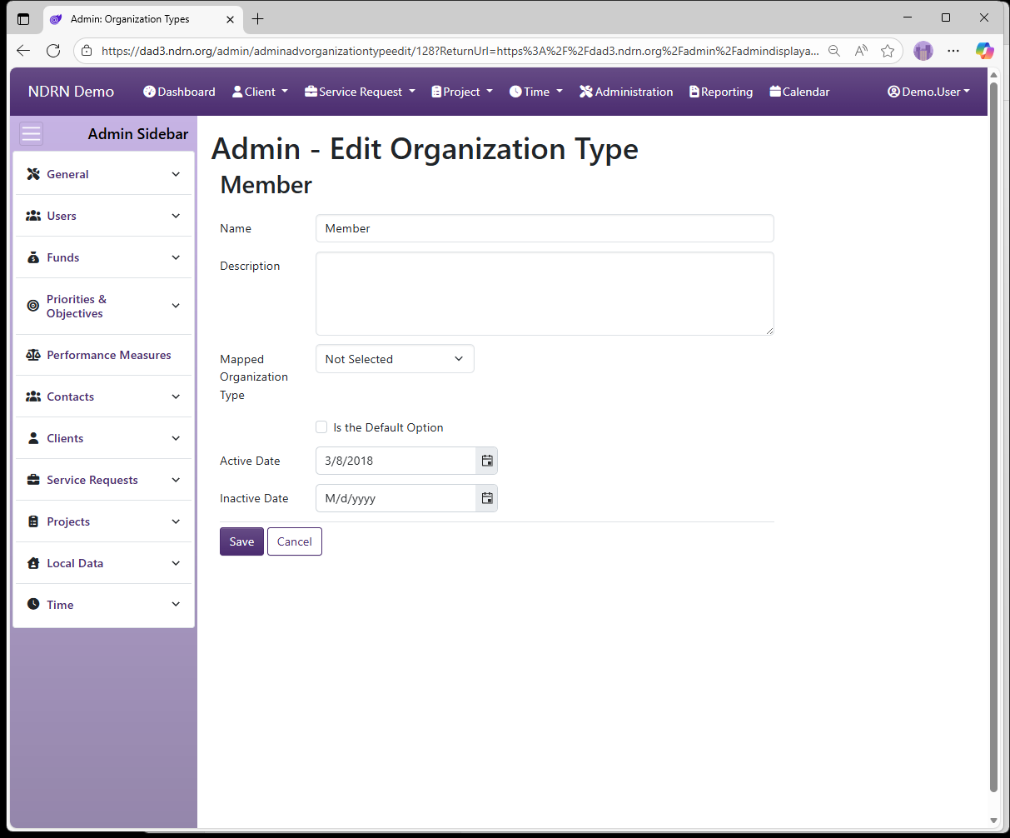Click the Project clipboard icon in navbar
This screenshot has height=838, width=1010.
point(436,92)
